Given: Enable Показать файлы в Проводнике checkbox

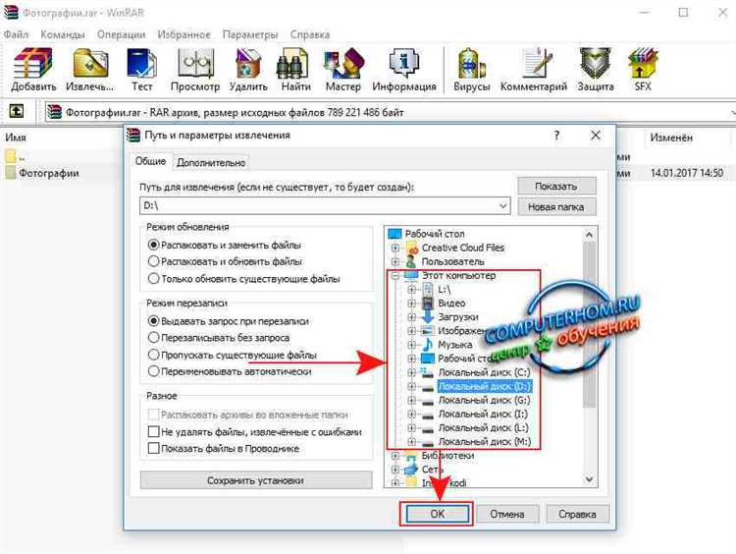Looking at the screenshot, I should [153, 448].
